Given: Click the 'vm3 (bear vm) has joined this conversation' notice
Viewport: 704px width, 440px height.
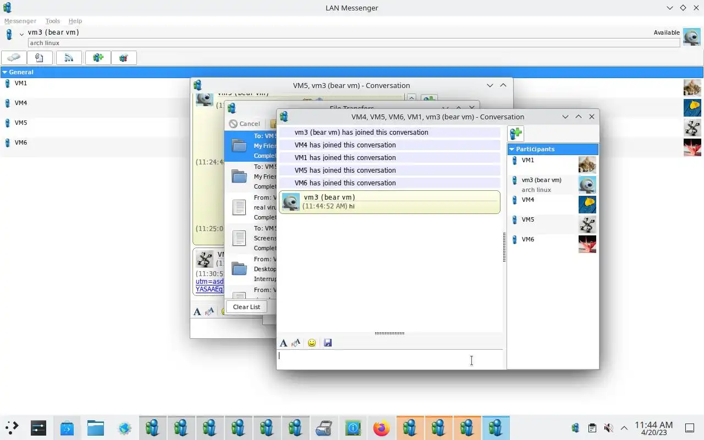Looking at the screenshot, I should coord(389,132).
